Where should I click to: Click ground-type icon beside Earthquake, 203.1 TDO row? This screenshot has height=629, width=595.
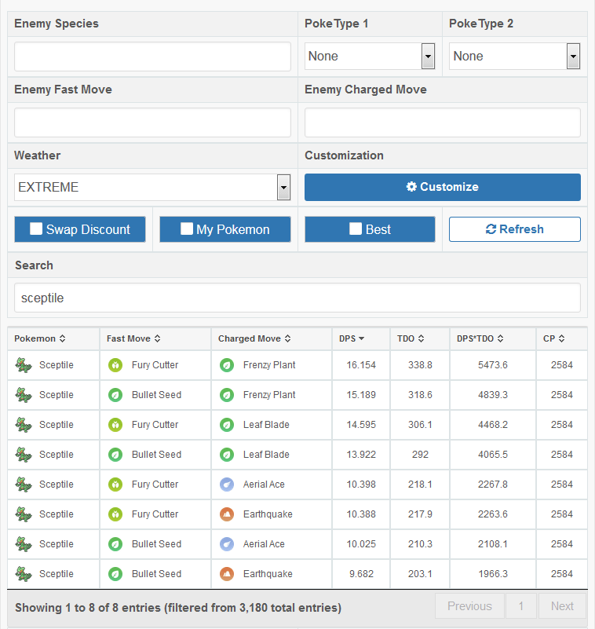click(227, 574)
